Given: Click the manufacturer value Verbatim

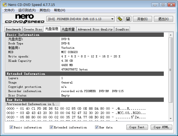Looking at the screenshot, I should pyautogui.click(x=68, y=48).
